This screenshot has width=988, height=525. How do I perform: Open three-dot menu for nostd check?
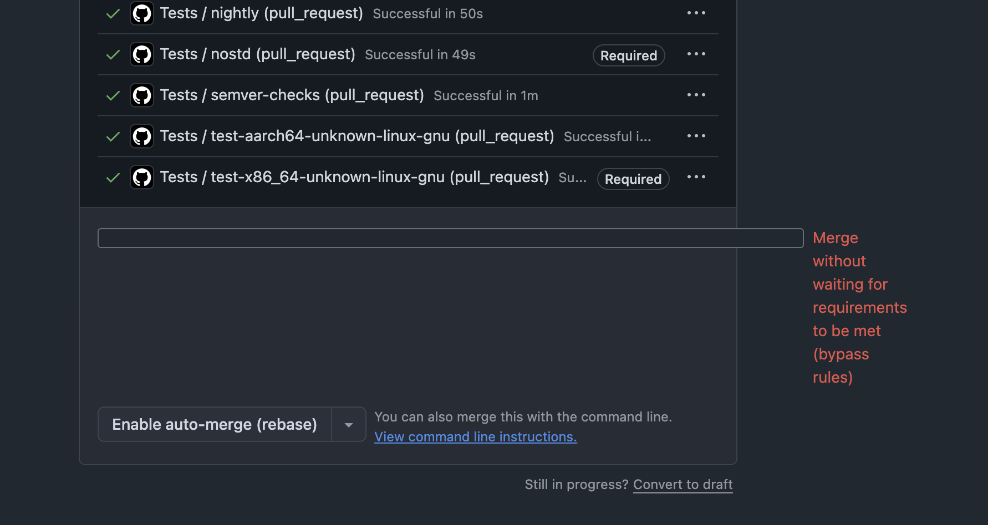pyautogui.click(x=696, y=54)
